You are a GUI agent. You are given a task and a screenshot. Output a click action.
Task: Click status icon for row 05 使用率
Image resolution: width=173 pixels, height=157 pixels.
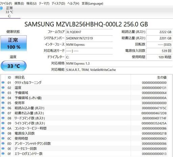(x=3, y=103)
